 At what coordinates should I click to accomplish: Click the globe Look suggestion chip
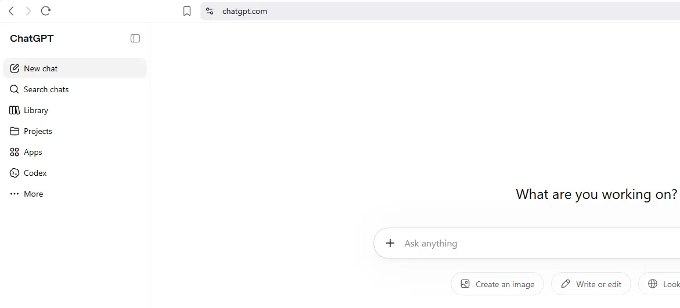[x=659, y=284]
